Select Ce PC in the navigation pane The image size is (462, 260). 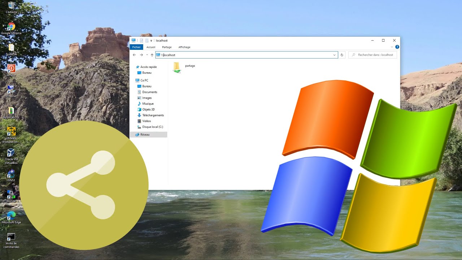coord(142,80)
